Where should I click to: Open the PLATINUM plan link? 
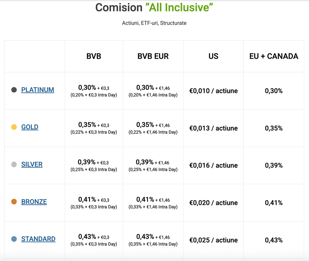[38, 90]
